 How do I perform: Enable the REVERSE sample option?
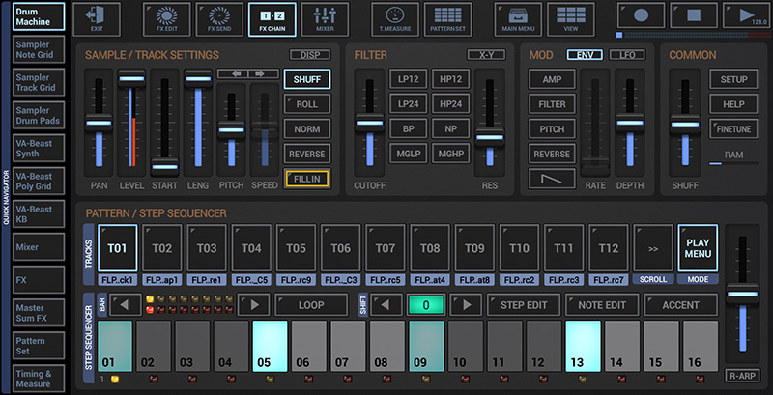[307, 154]
